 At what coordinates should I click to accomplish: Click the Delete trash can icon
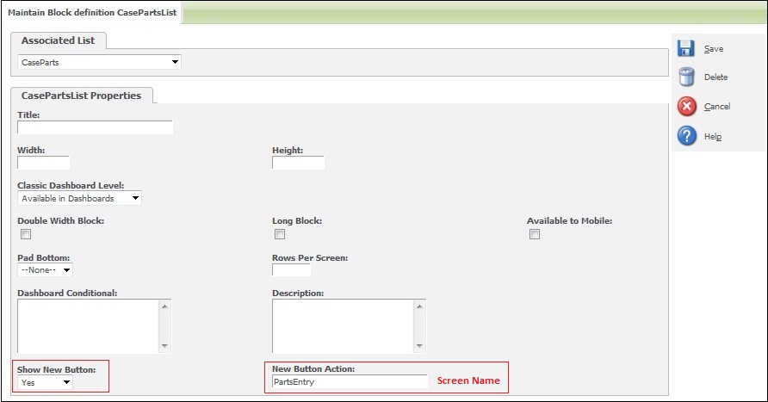[x=686, y=77]
